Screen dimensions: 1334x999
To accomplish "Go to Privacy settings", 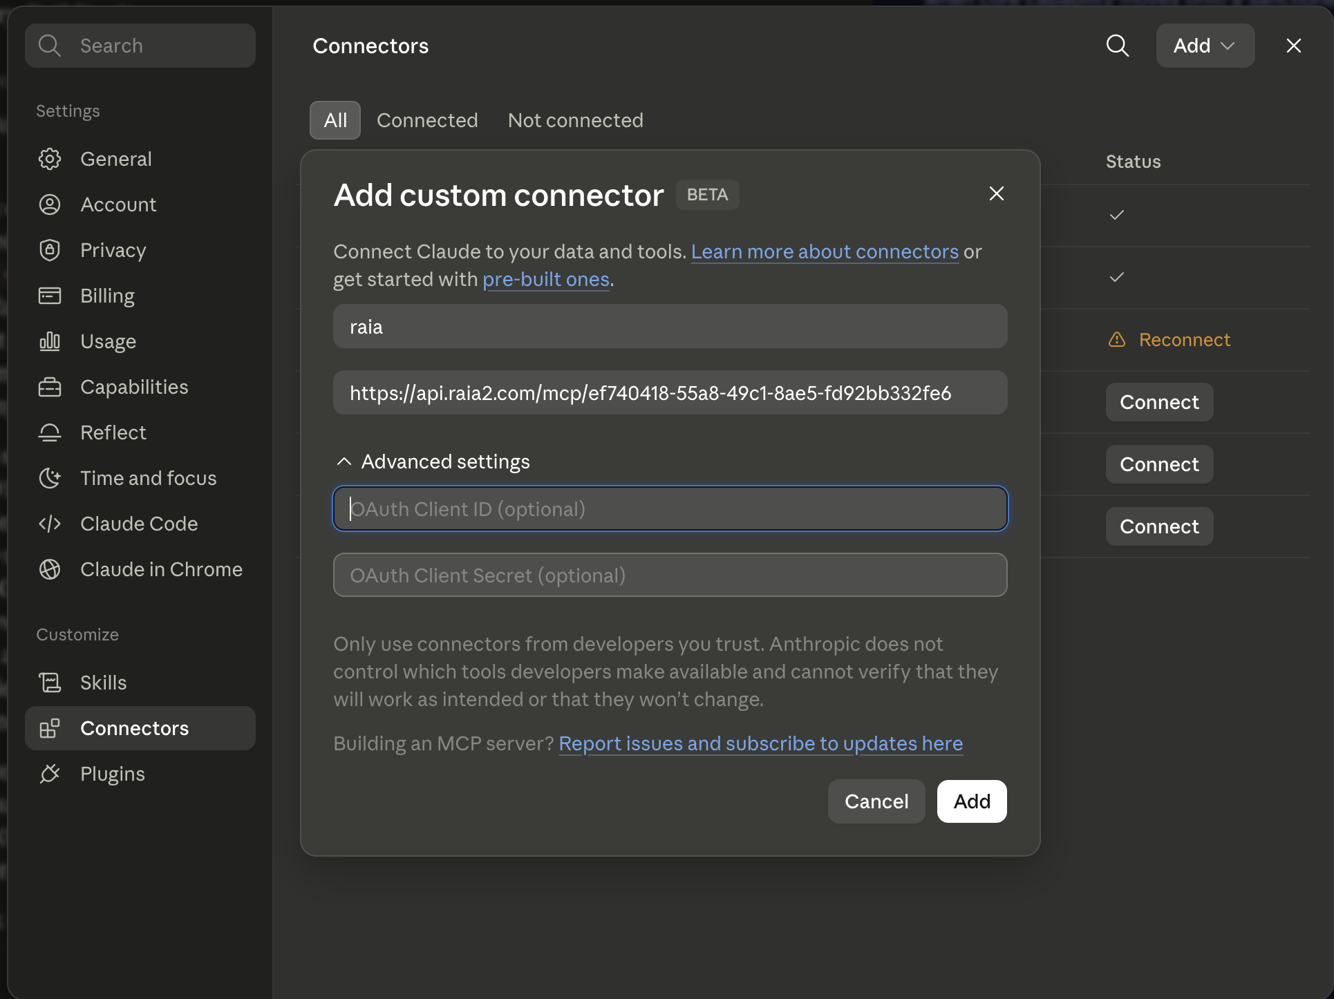I will click(140, 250).
